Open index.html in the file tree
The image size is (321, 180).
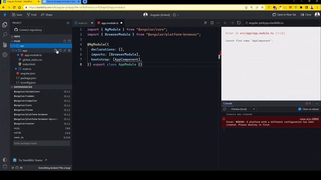click(x=29, y=64)
